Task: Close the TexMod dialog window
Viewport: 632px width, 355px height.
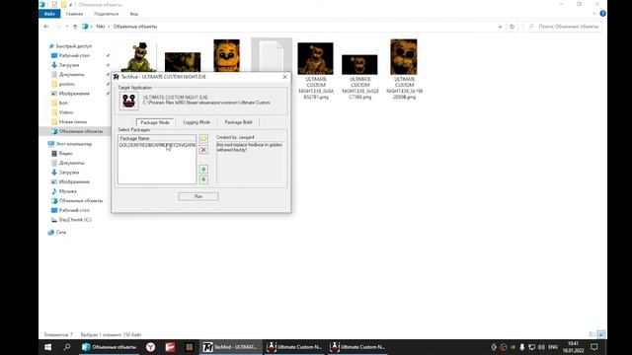Action: pos(285,77)
